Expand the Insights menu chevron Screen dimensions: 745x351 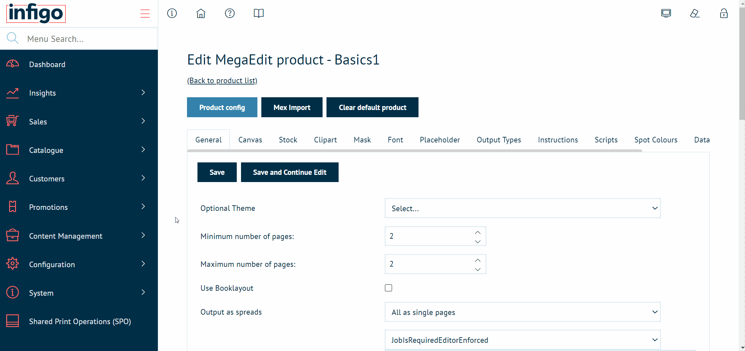[143, 93]
